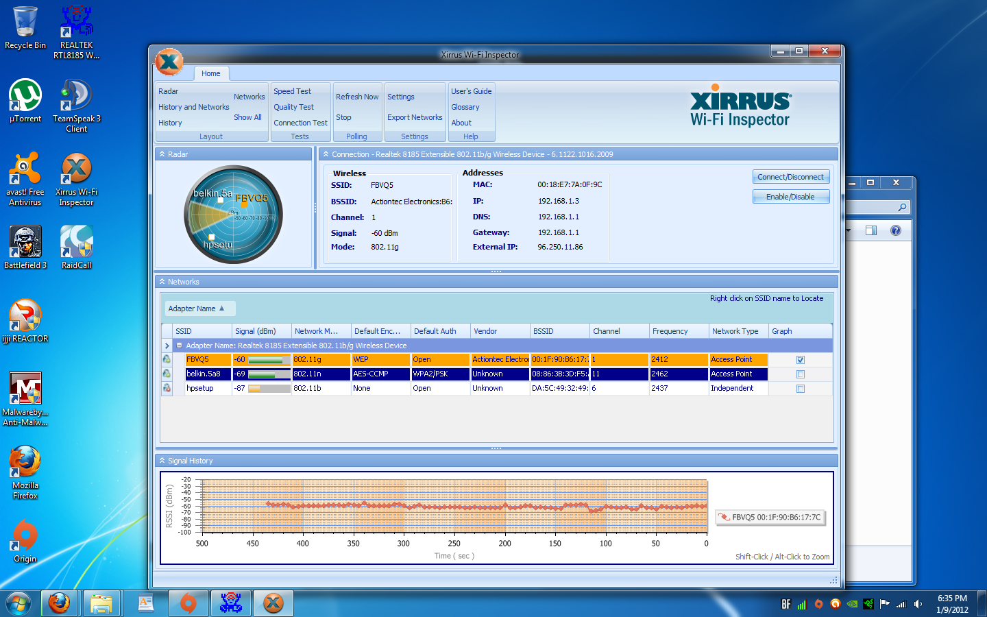Uncheck the graph checkbox for FBVQ5

click(x=801, y=360)
